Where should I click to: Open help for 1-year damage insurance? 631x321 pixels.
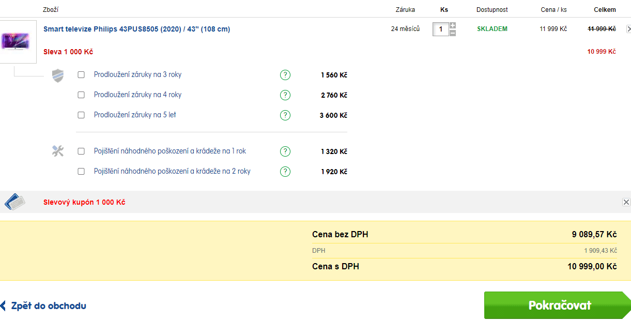(x=285, y=151)
